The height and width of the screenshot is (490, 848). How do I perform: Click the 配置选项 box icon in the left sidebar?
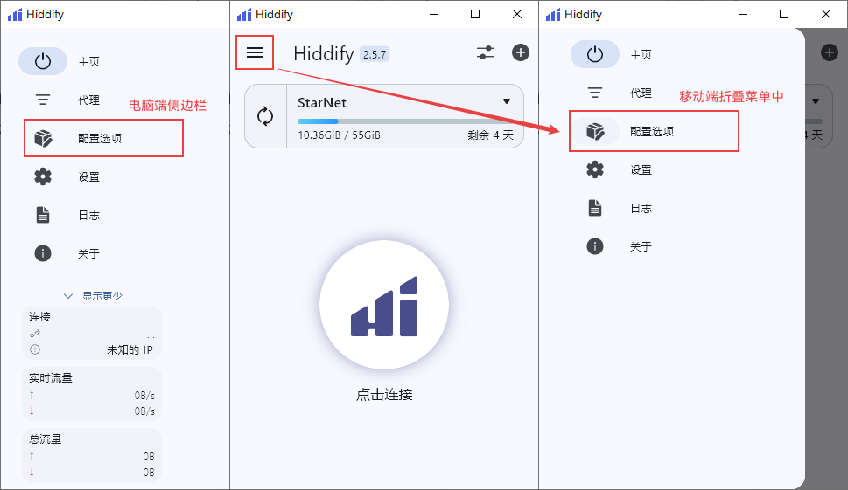(43, 138)
